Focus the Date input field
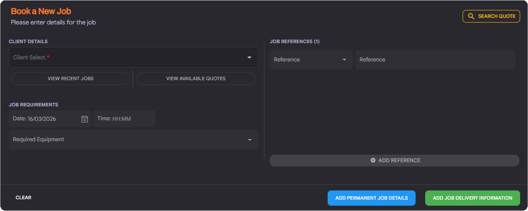The width and height of the screenshot is (528, 211). (x=50, y=119)
